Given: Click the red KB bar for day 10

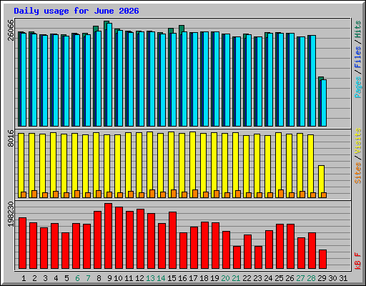Looking at the screenshot, I should click(x=119, y=237).
